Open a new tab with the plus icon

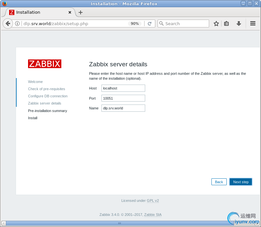(81, 12)
